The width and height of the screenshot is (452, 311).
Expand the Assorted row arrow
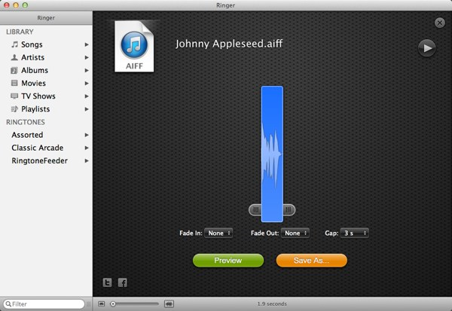pos(87,135)
